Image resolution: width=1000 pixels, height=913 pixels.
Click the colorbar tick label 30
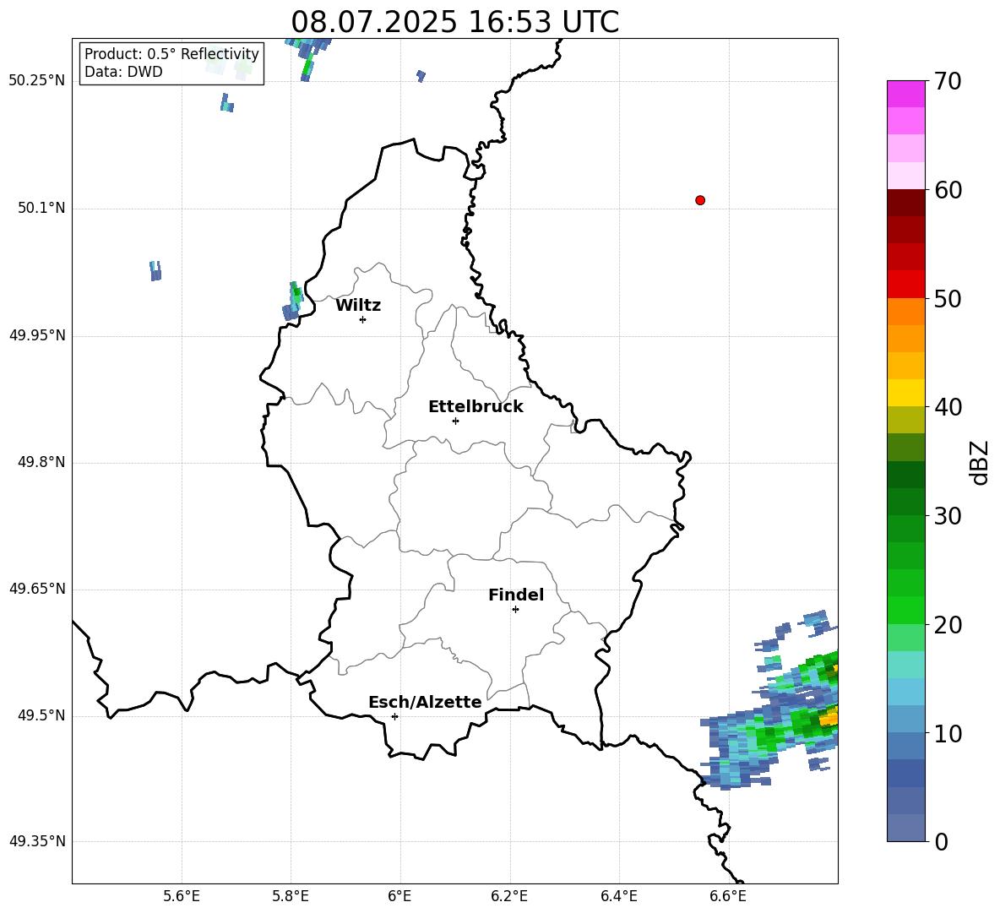(x=948, y=516)
